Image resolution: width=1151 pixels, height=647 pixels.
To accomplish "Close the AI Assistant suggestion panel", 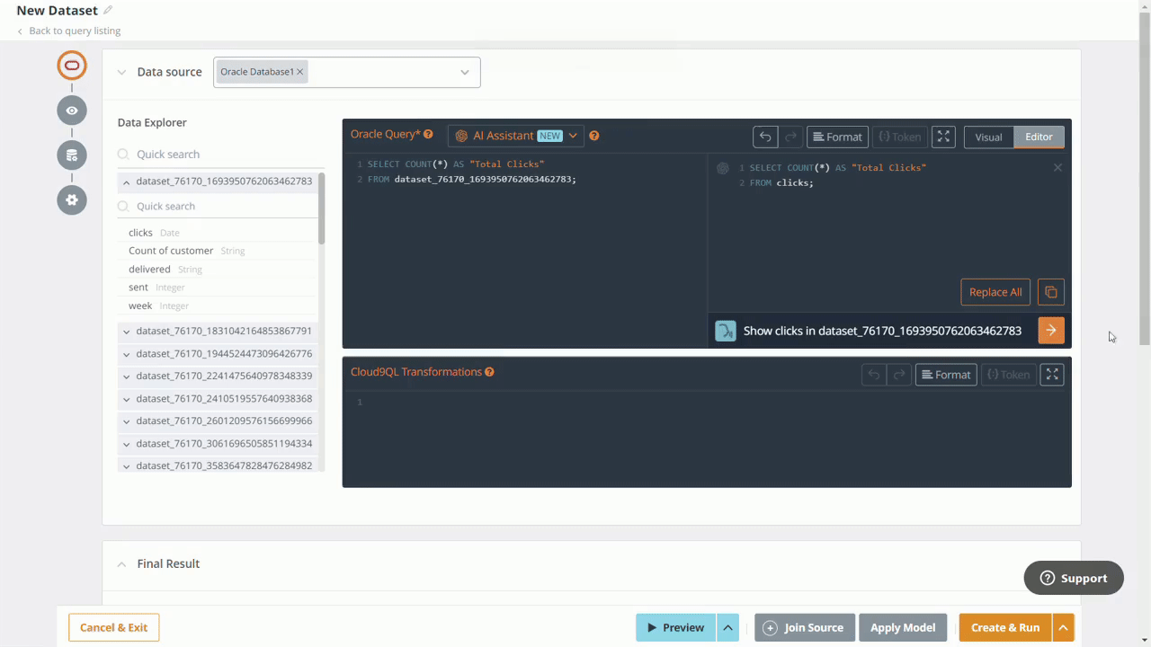I will click(x=1057, y=168).
